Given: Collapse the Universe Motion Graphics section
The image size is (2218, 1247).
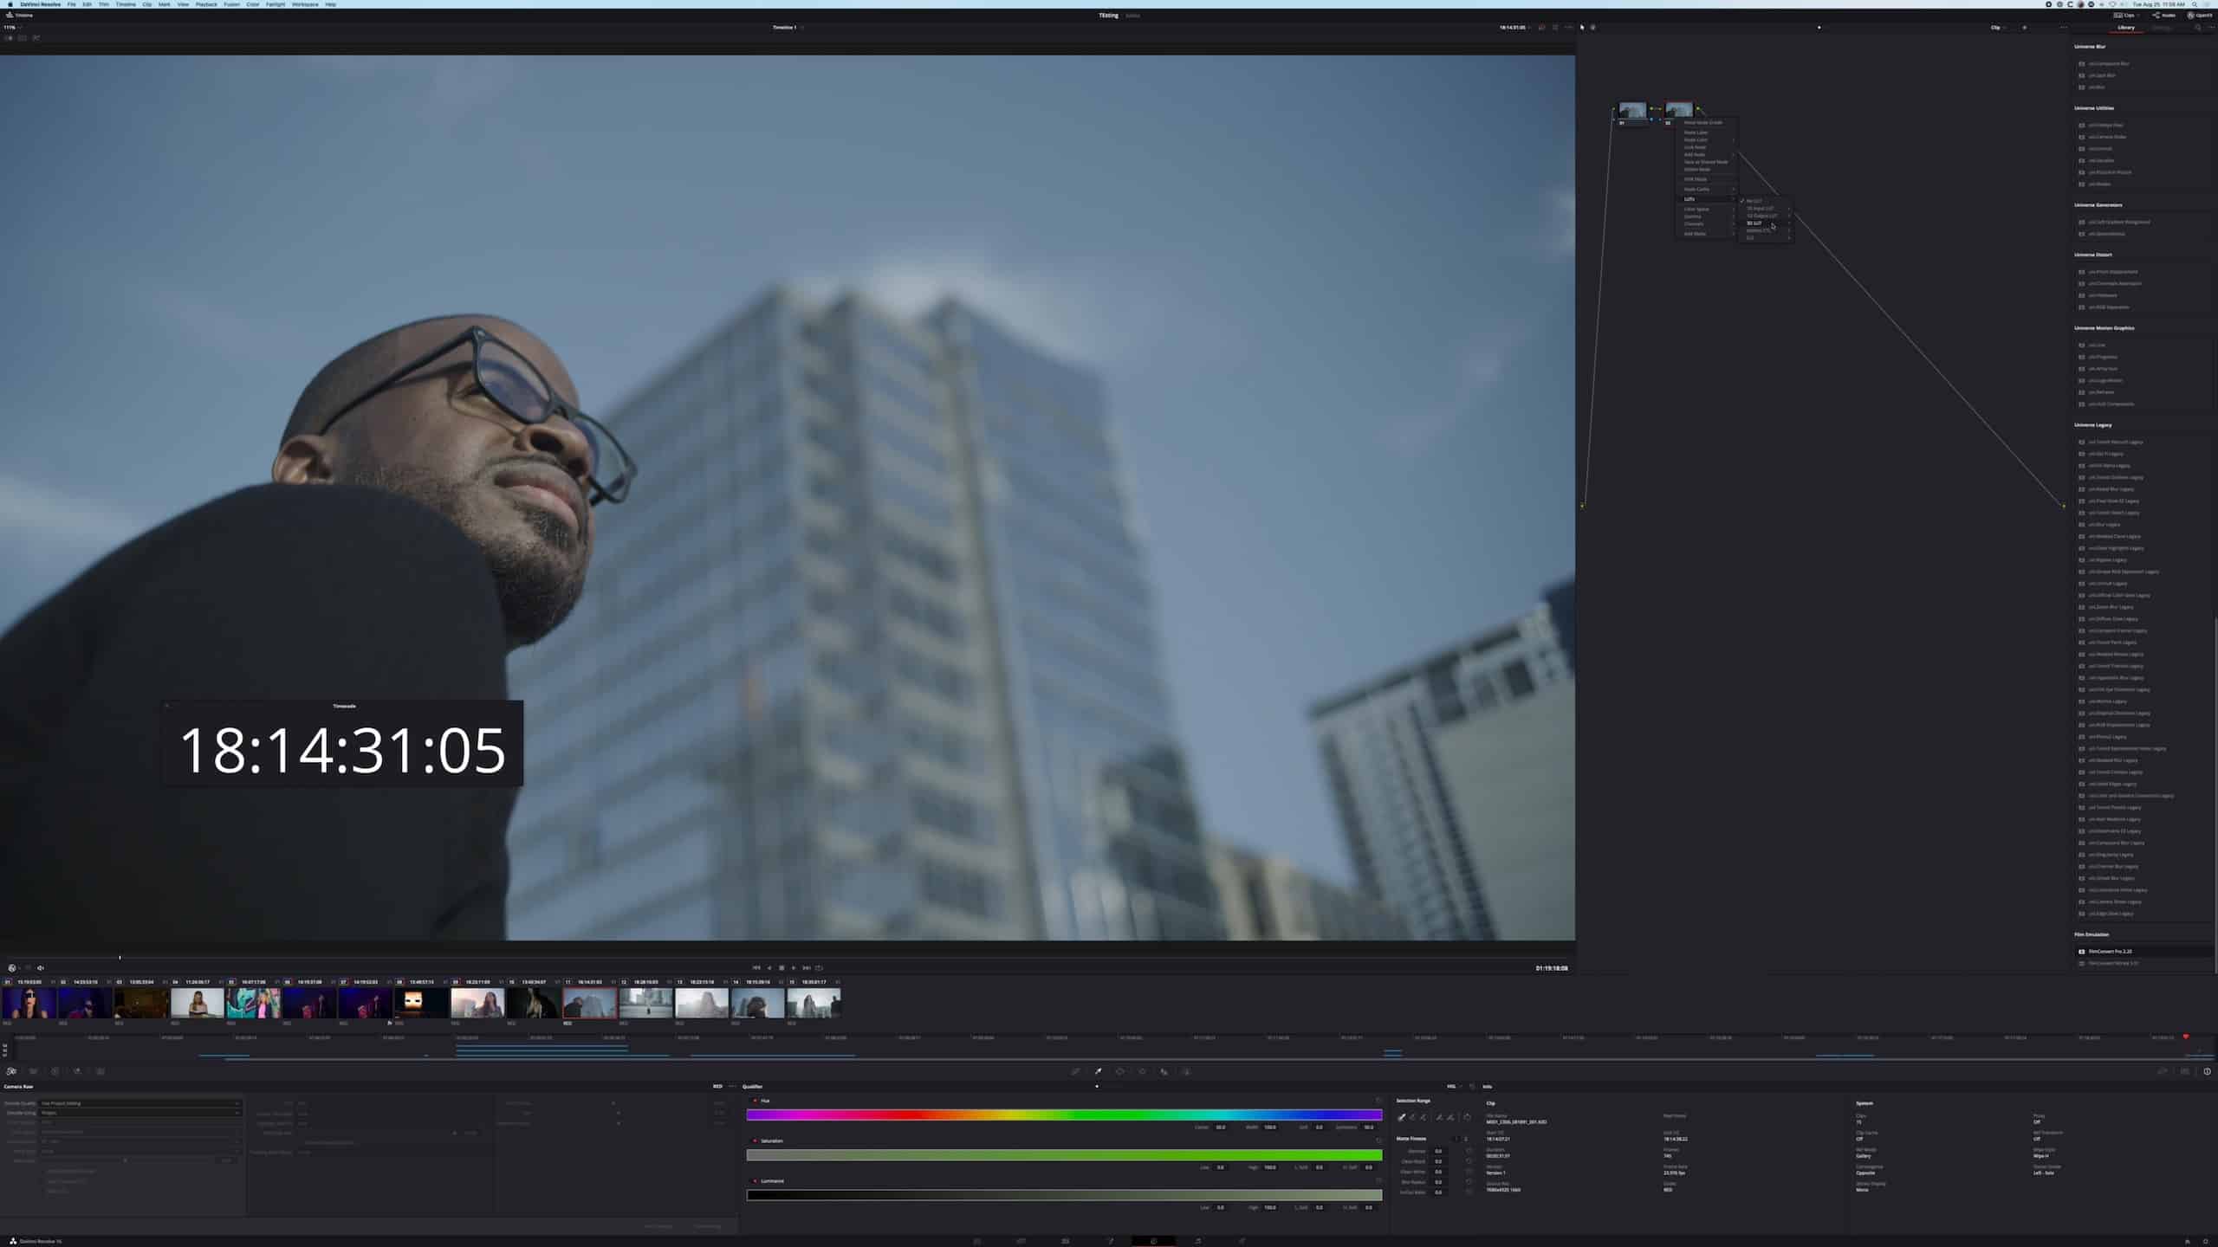Looking at the screenshot, I should (2104, 328).
